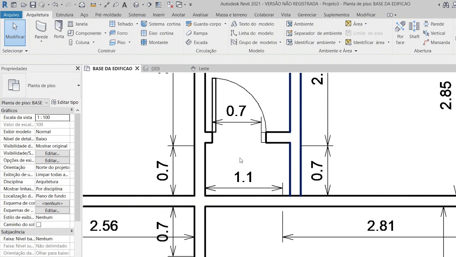The image size is (456, 257).
Task: Save project via floppy disk icon
Action: pyautogui.click(x=33, y=5)
